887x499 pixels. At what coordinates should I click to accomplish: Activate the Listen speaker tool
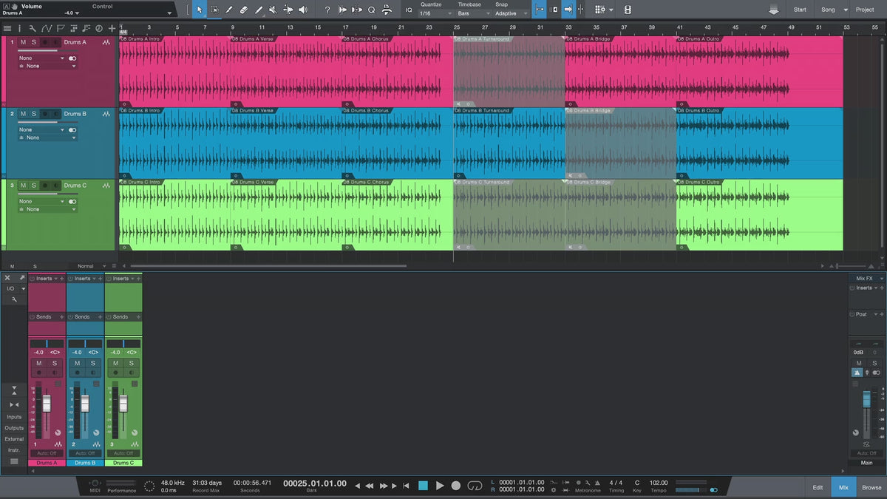302,10
